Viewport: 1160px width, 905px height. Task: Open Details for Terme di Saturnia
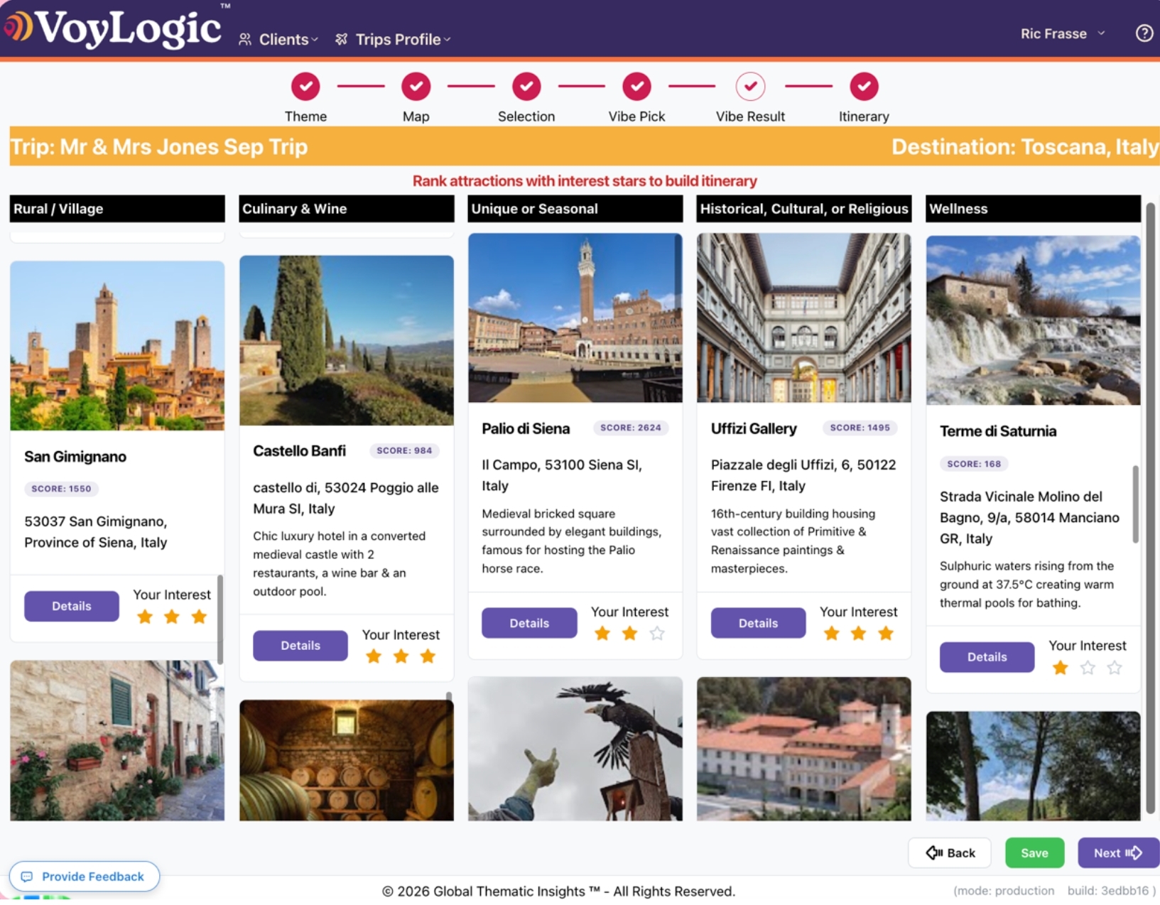(x=987, y=657)
